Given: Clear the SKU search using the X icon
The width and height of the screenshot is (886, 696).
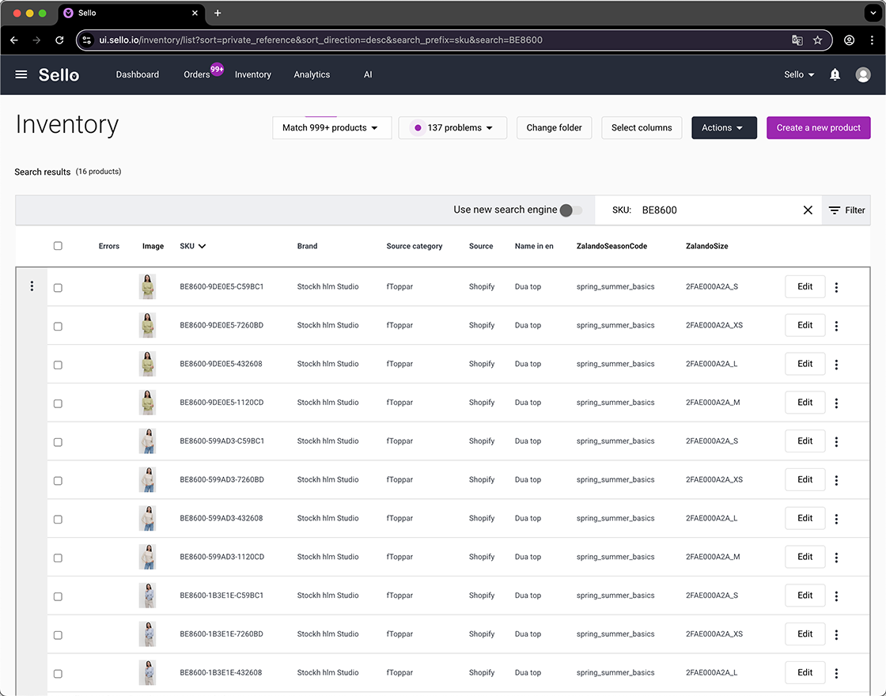Looking at the screenshot, I should 808,210.
